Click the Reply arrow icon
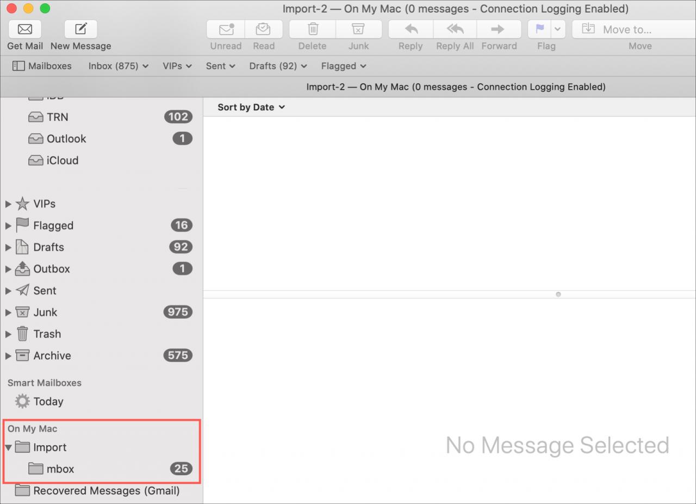Viewport: 696px width, 504px height. pos(411,29)
